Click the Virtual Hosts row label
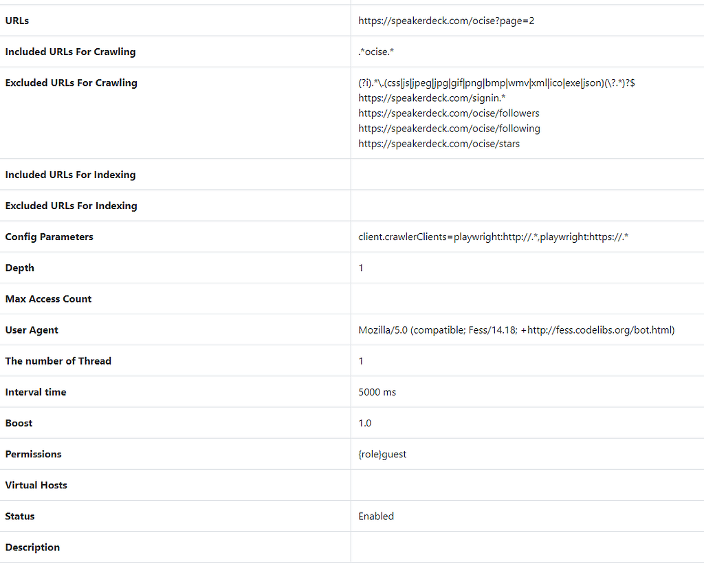This screenshot has width=704, height=564. [x=36, y=485]
